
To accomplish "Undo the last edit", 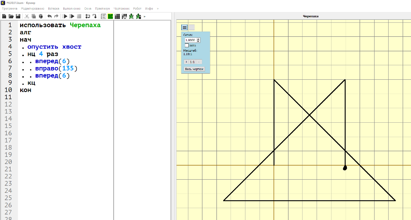I will click(x=49, y=16).
